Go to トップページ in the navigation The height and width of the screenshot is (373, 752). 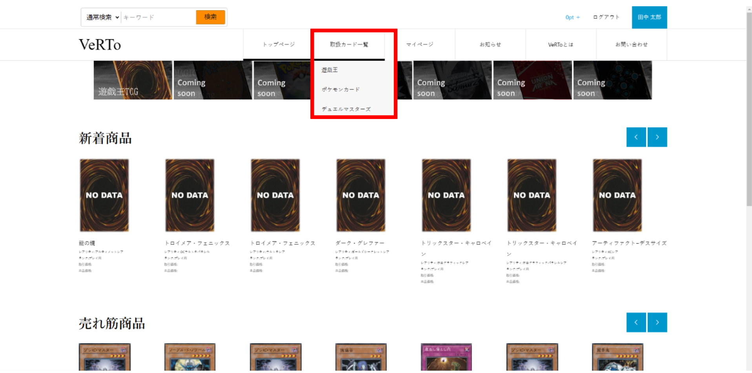point(279,44)
